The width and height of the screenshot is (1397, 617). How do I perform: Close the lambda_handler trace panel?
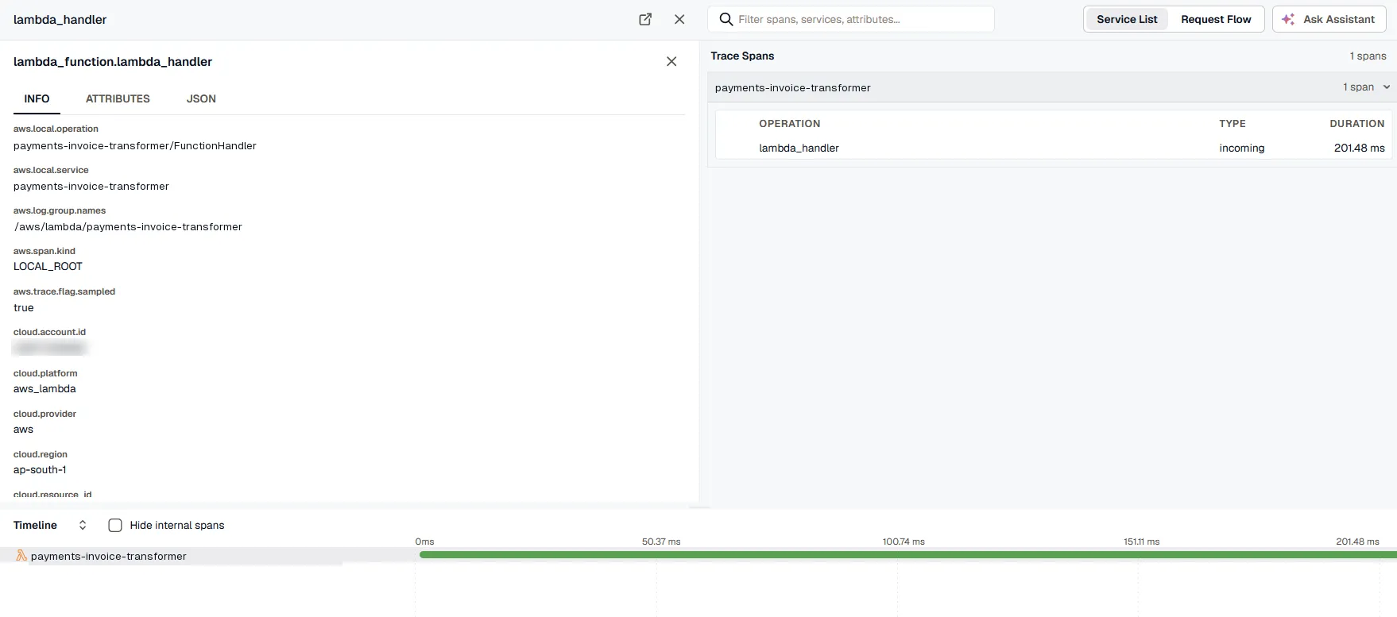point(679,19)
